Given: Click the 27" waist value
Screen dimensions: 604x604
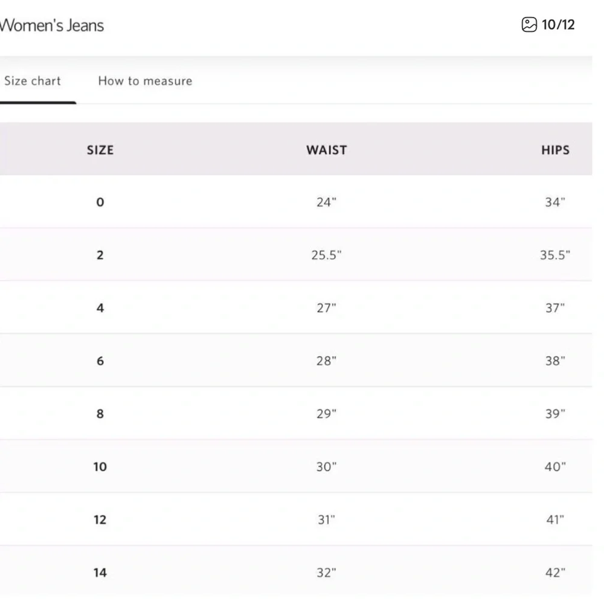Looking at the screenshot, I should pos(326,308).
